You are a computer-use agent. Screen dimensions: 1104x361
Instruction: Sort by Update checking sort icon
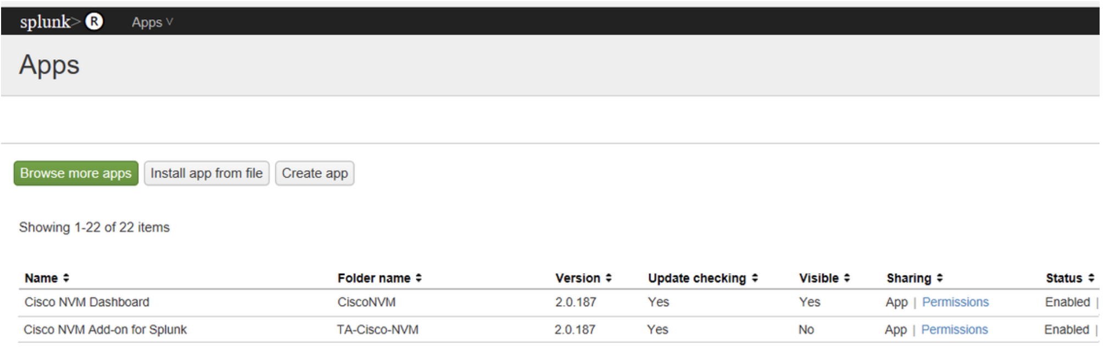[x=755, y=278]
